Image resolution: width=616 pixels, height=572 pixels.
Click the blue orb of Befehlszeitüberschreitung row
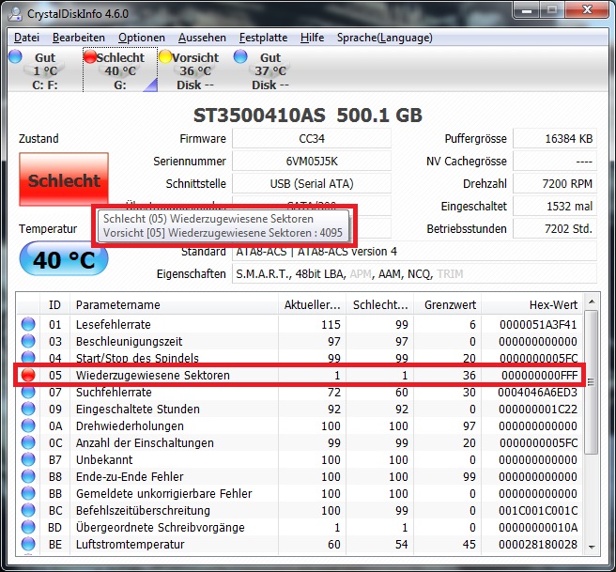(x=28, y=510)
